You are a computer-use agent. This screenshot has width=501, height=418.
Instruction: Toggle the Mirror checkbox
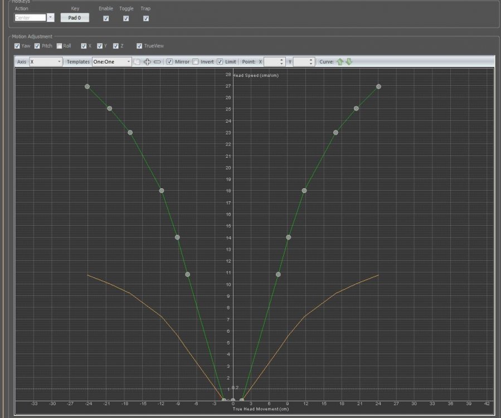pos(169,62)
